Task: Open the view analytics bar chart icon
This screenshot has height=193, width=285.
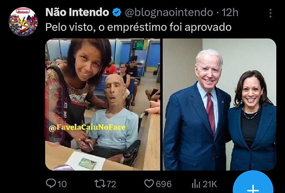Action: (x=196, y=183)
